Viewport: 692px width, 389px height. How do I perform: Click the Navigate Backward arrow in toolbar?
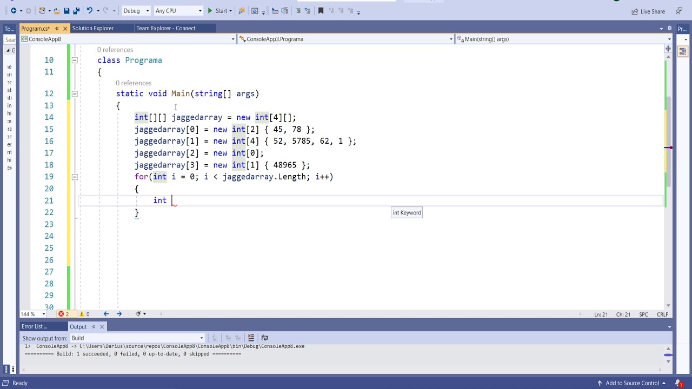[x=14, y=11]
